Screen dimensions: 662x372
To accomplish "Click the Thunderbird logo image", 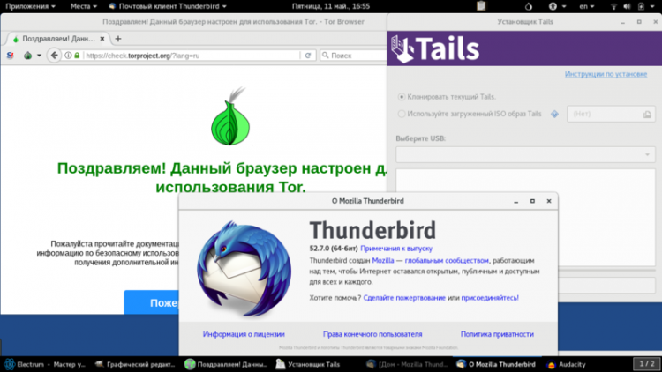I will pyautogui.click(x=244, y=268).
